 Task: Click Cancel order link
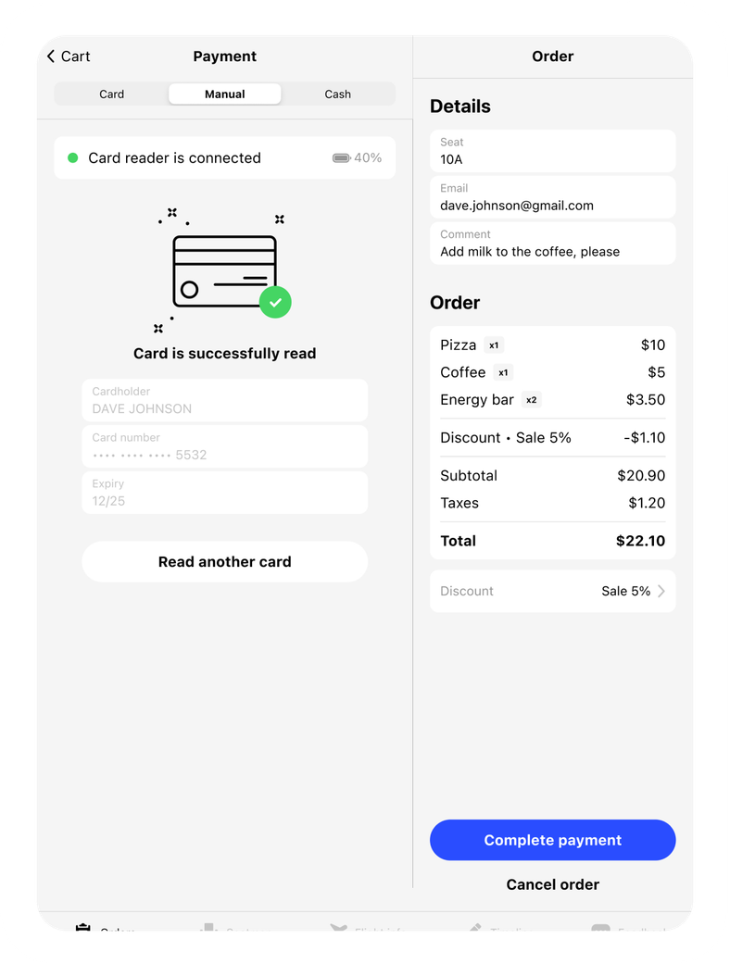click(552, 884)
